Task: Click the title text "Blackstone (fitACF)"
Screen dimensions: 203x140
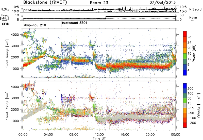Action: [x=45, y=2]
